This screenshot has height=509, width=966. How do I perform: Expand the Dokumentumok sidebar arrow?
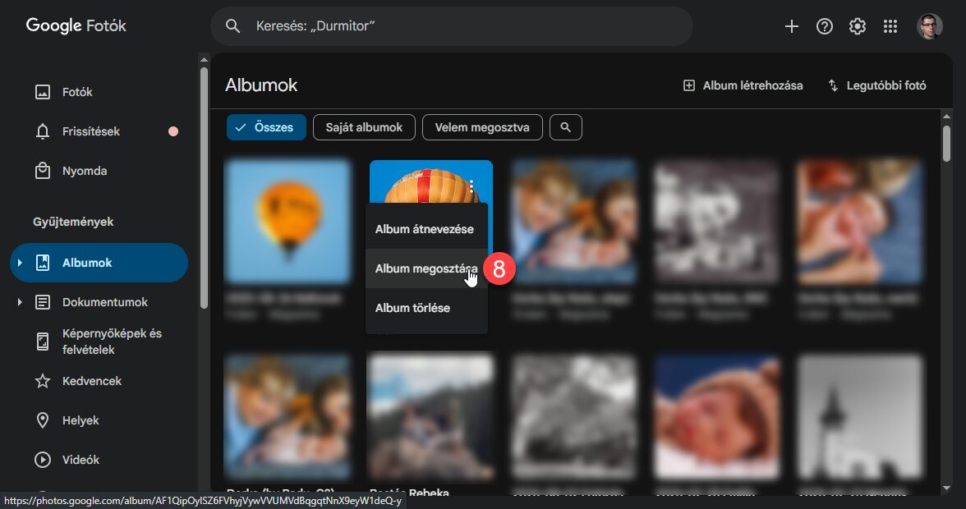coord(20,302)
